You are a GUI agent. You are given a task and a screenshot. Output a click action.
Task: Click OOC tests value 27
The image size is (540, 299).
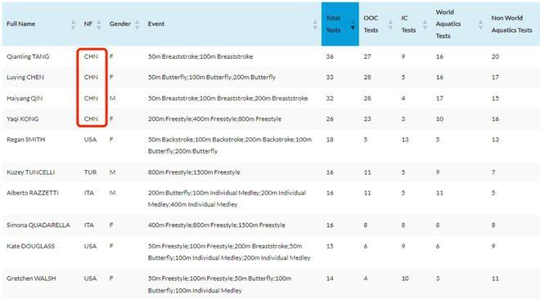367,56
